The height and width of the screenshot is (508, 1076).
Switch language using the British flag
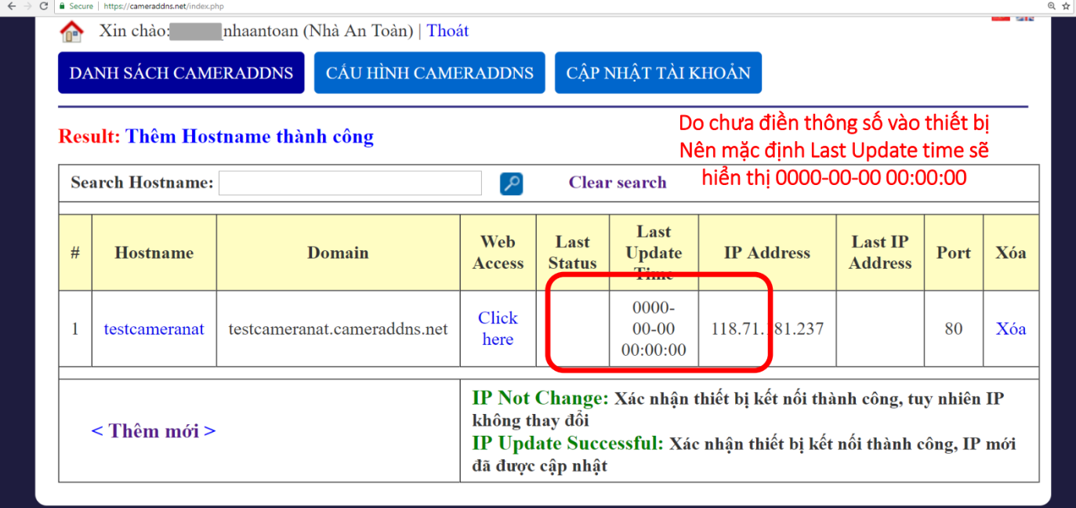click(1024, 17)
